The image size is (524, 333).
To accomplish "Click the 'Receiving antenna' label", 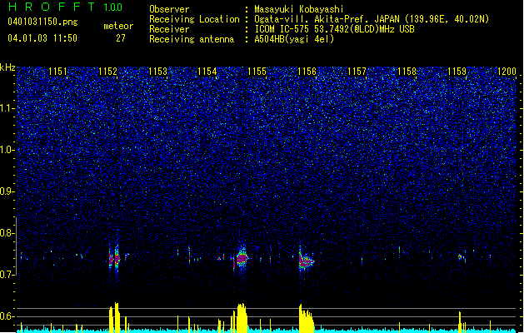I will pyautogui.click(x=192, y=39).
